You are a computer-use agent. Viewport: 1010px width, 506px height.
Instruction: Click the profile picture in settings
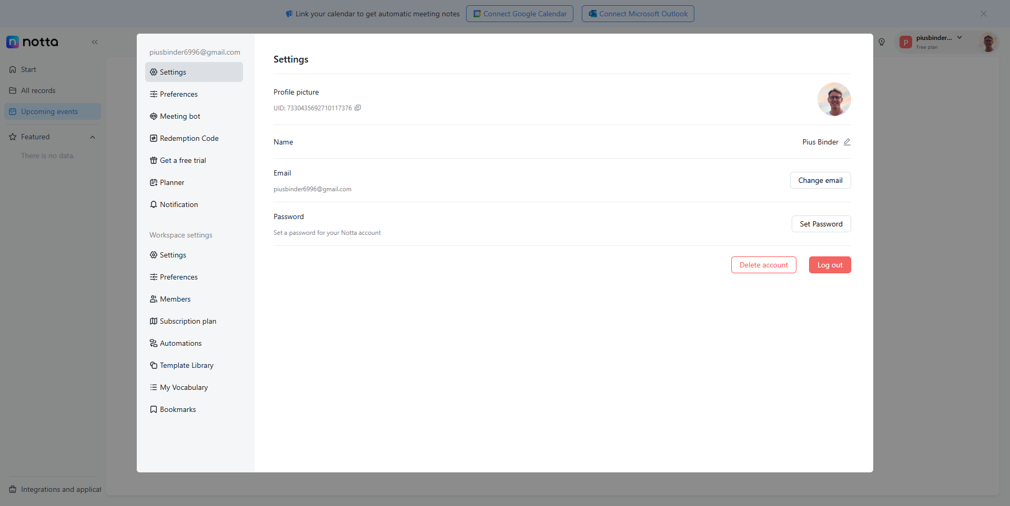[834, 99]
